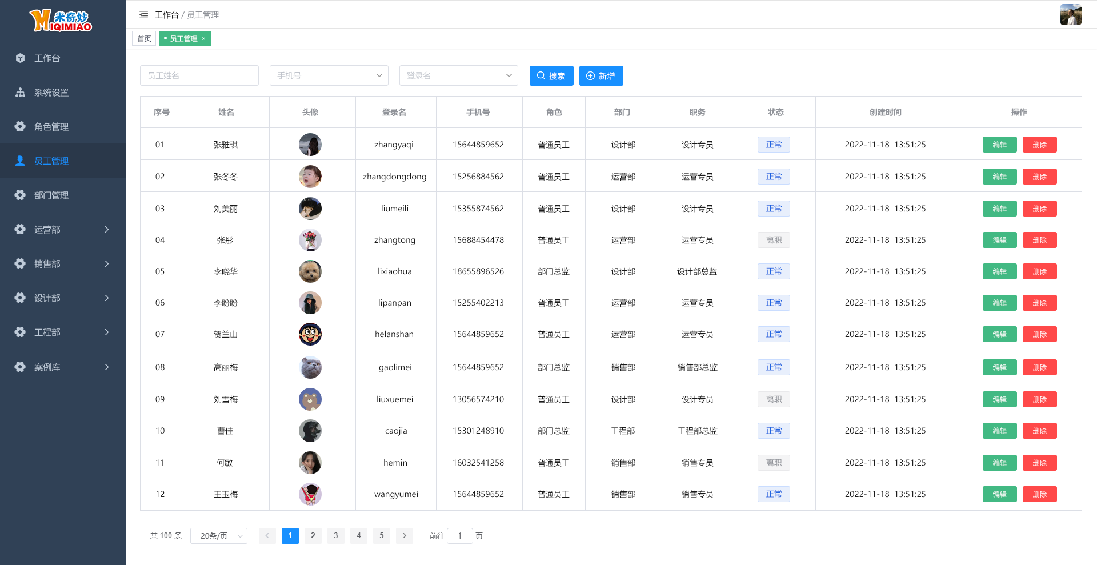Click 正常 status tag for 刘美丽
The width and height of the screenshot is (1097, 565).
point(774,209)
